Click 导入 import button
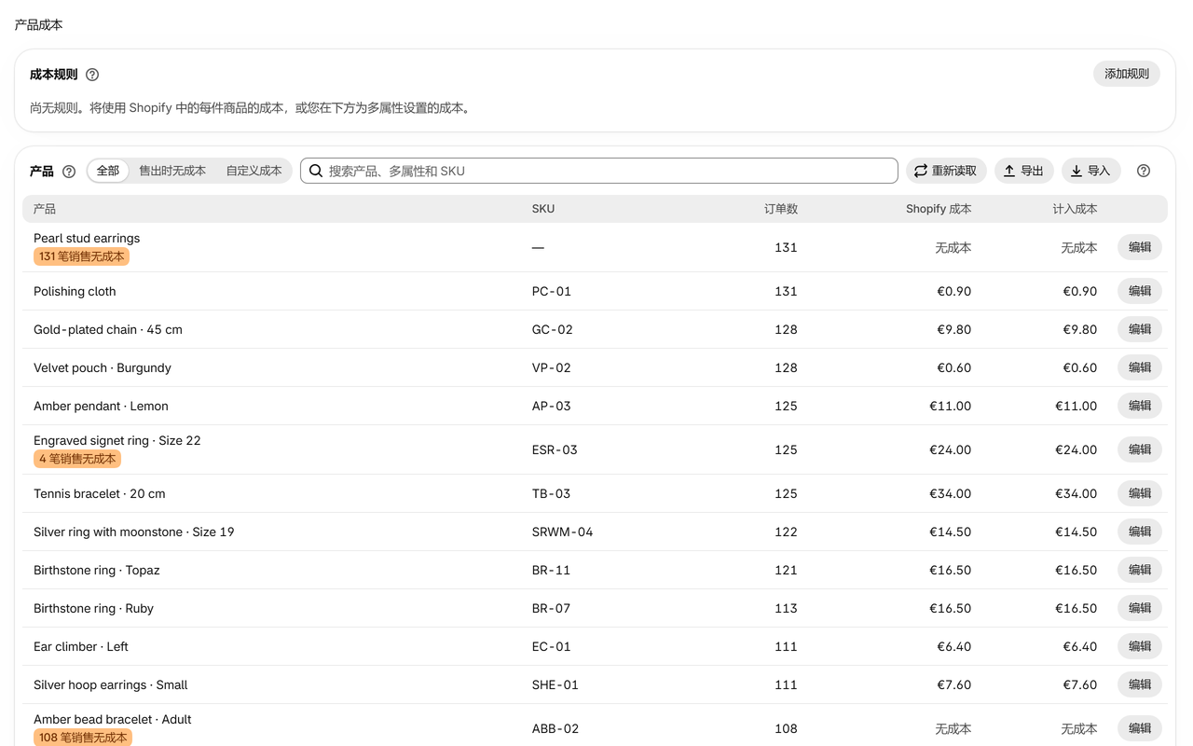1193x746 pixels. [x=1090, y=171]
